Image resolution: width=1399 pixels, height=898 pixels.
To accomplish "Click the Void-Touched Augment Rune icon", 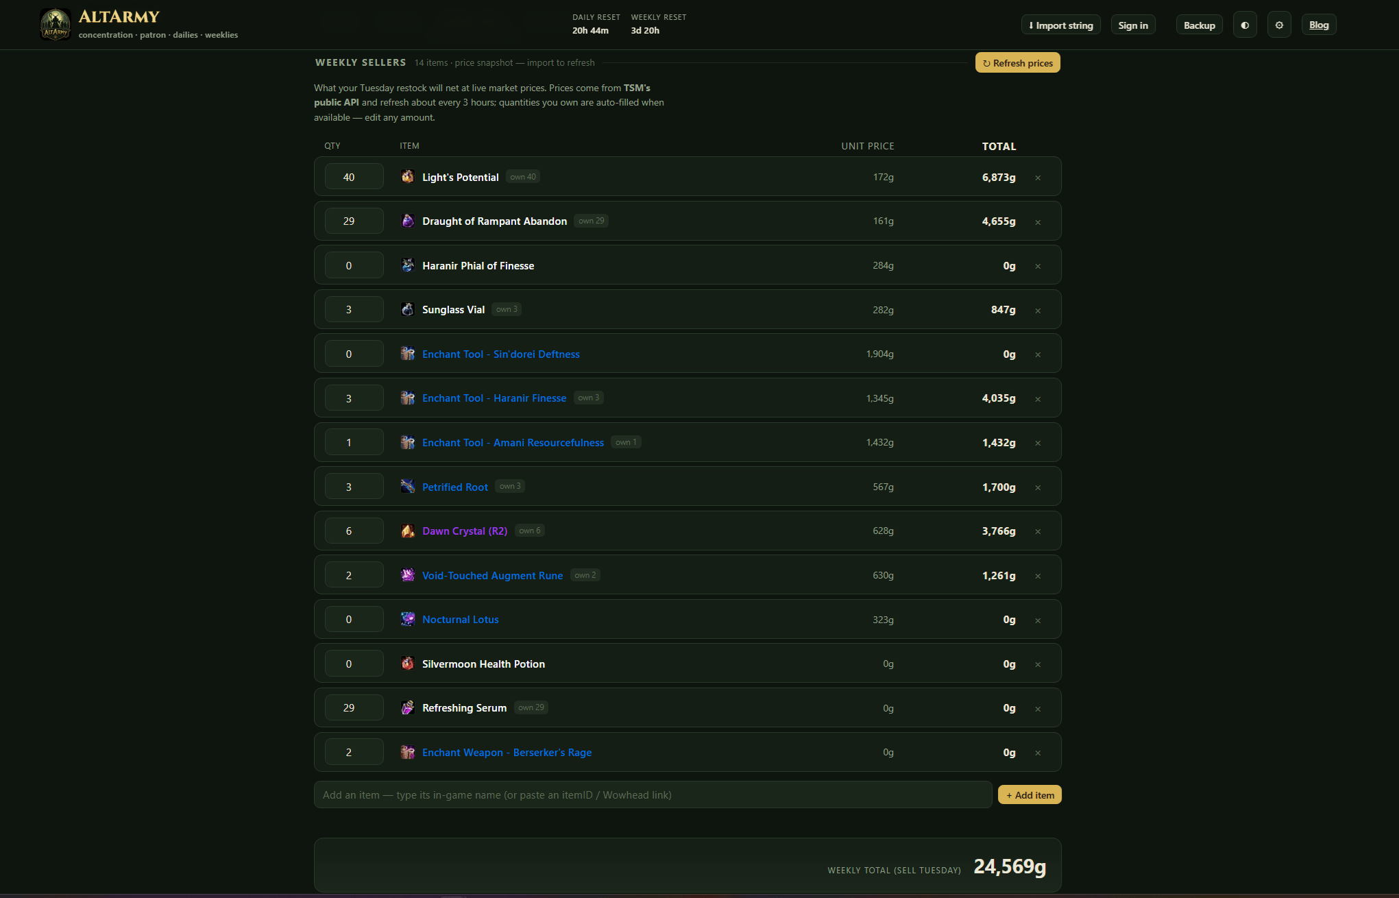I will coord(408,575).
